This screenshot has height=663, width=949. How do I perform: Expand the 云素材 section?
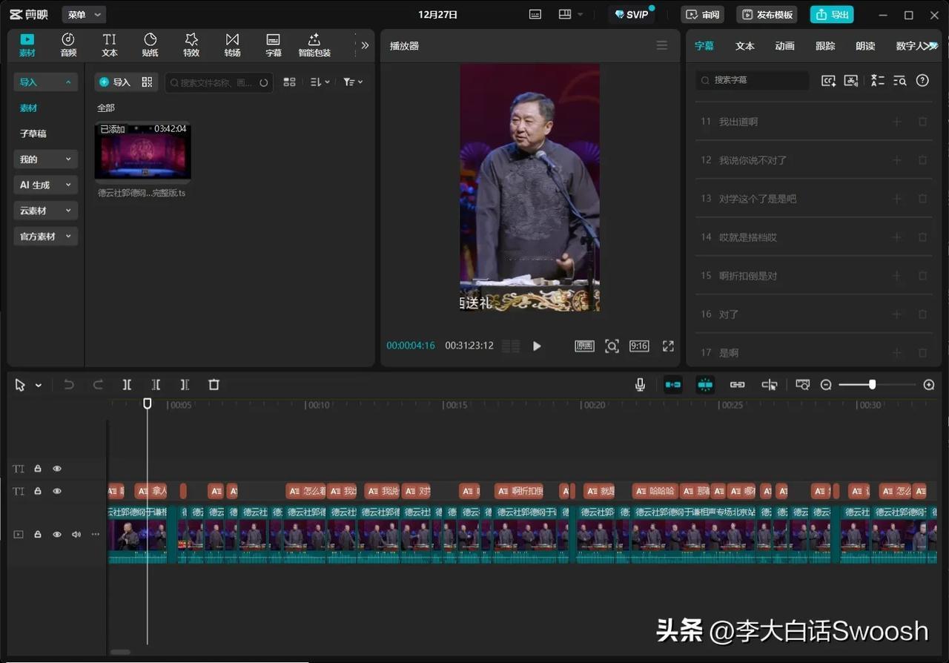(x=46, y=211)
